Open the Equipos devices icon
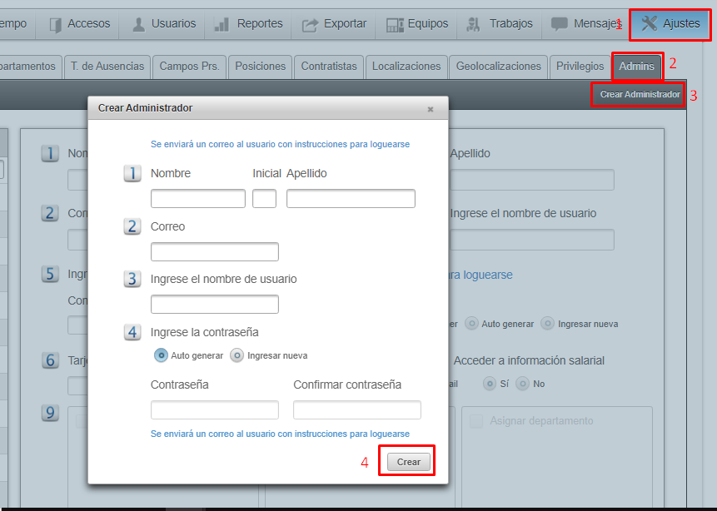The height and width of the screenshot is (511, 717). click(x=393, y=24)
